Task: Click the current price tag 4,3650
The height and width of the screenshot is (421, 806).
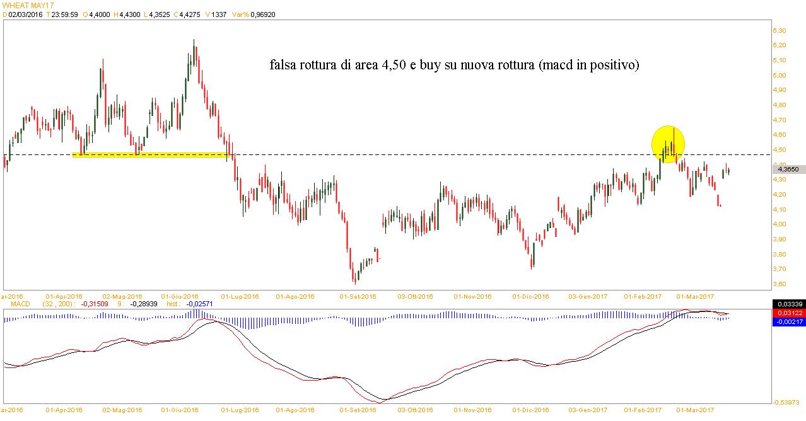Action: 788,169
